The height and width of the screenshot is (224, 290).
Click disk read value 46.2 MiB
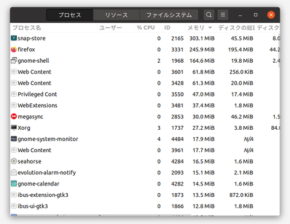pyautogui.click(x=242, y=117)
